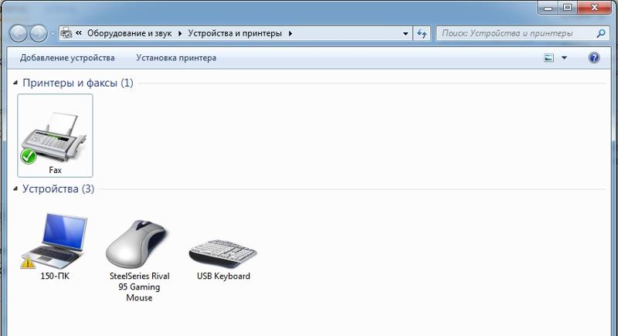Show the hidden breadcrumb levels chevron
The height and width of the screenshot is (336, 618).
click(79, 33)
